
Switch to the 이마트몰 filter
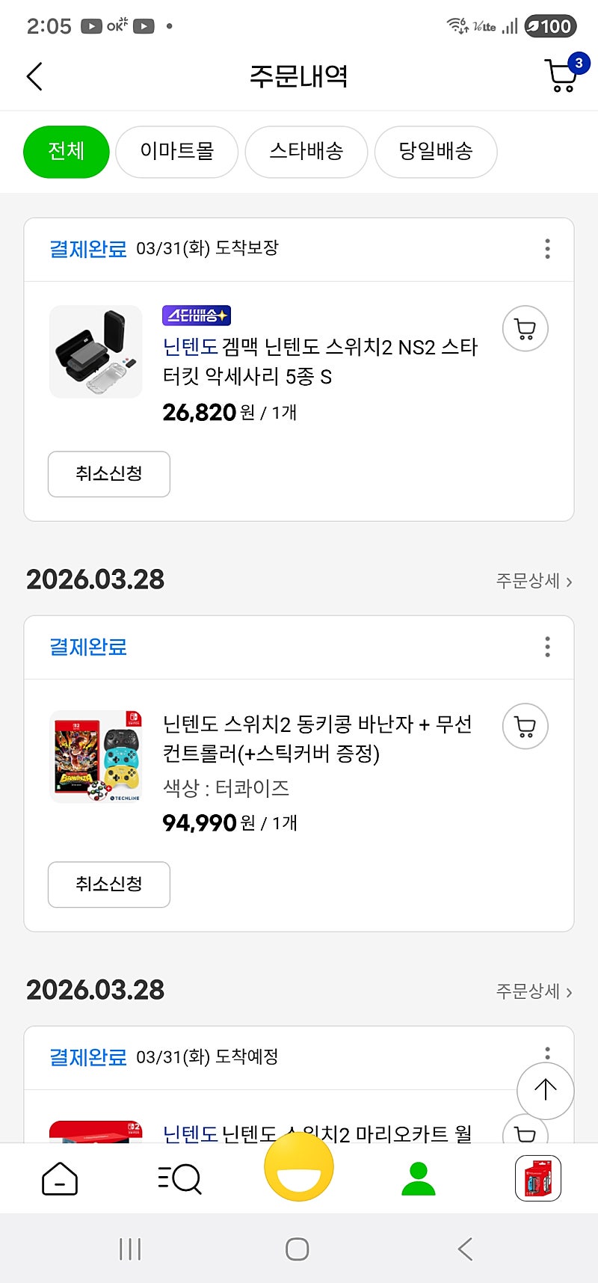tap(177, 152)
